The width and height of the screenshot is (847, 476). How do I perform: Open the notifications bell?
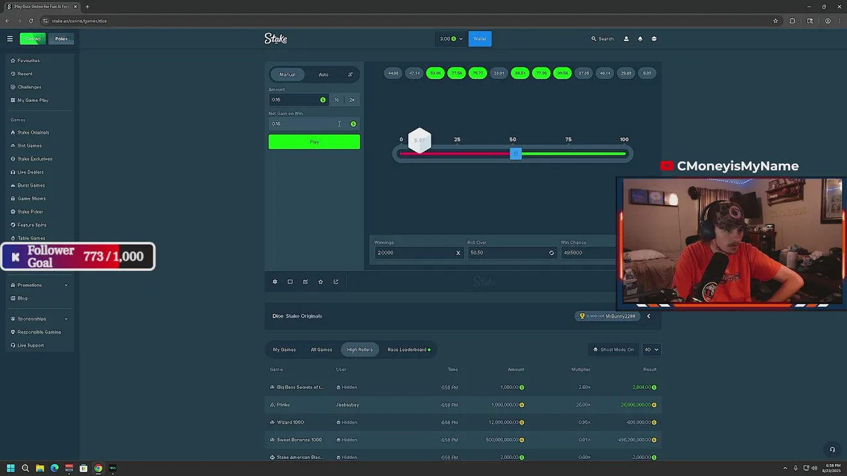(640, 39)
